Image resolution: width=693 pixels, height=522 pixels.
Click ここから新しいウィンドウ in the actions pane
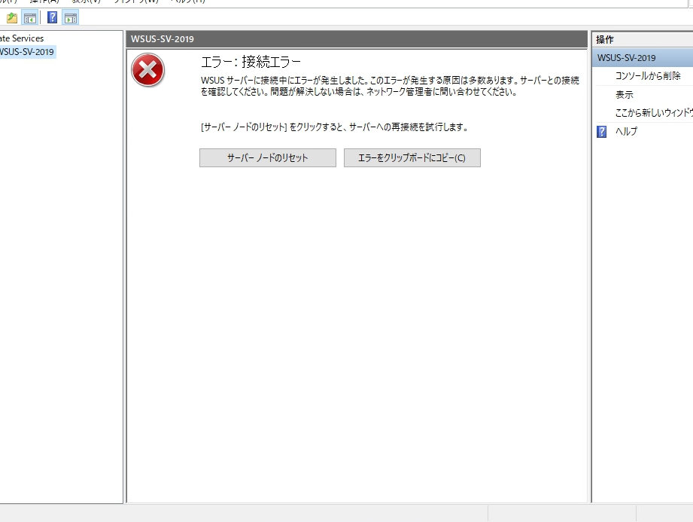pos(653,113)
